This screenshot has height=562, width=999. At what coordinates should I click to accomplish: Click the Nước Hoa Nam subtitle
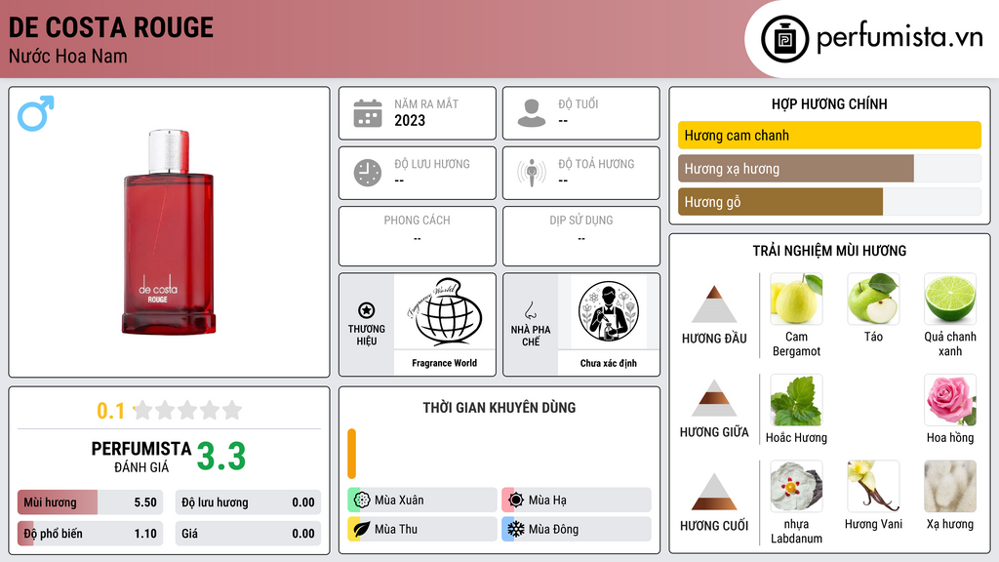pyautogui.click(x=68, y=57)
